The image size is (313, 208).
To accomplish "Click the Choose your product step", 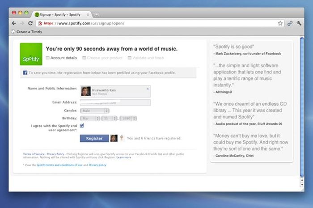I will (102, 58).
